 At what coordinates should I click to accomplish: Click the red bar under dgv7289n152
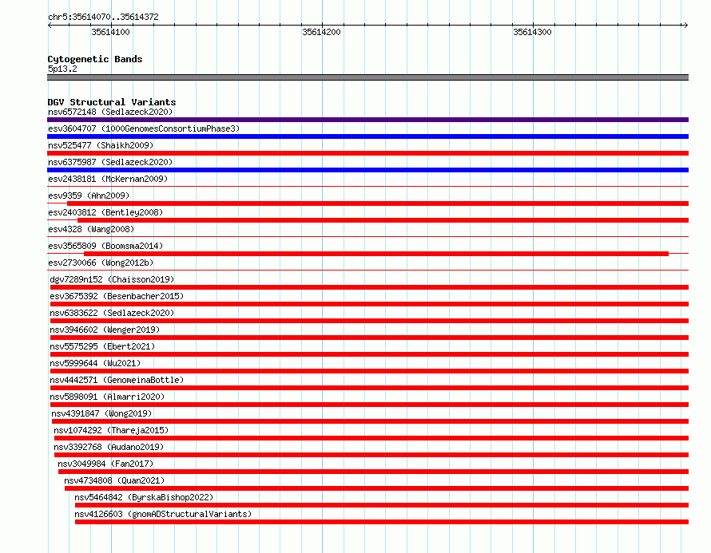tap(370, 287)
